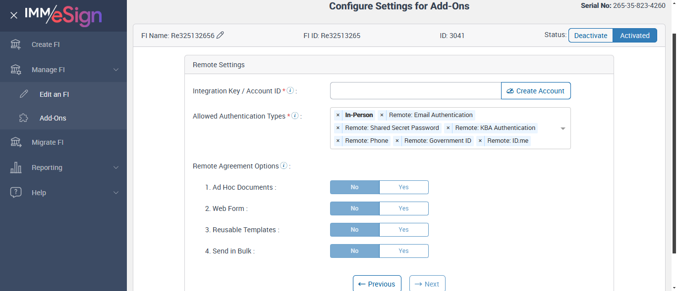Click info icon beside Integration Key label
Image resolution: width=677 pixels, height=291 pixels.
tap(290, 90)
